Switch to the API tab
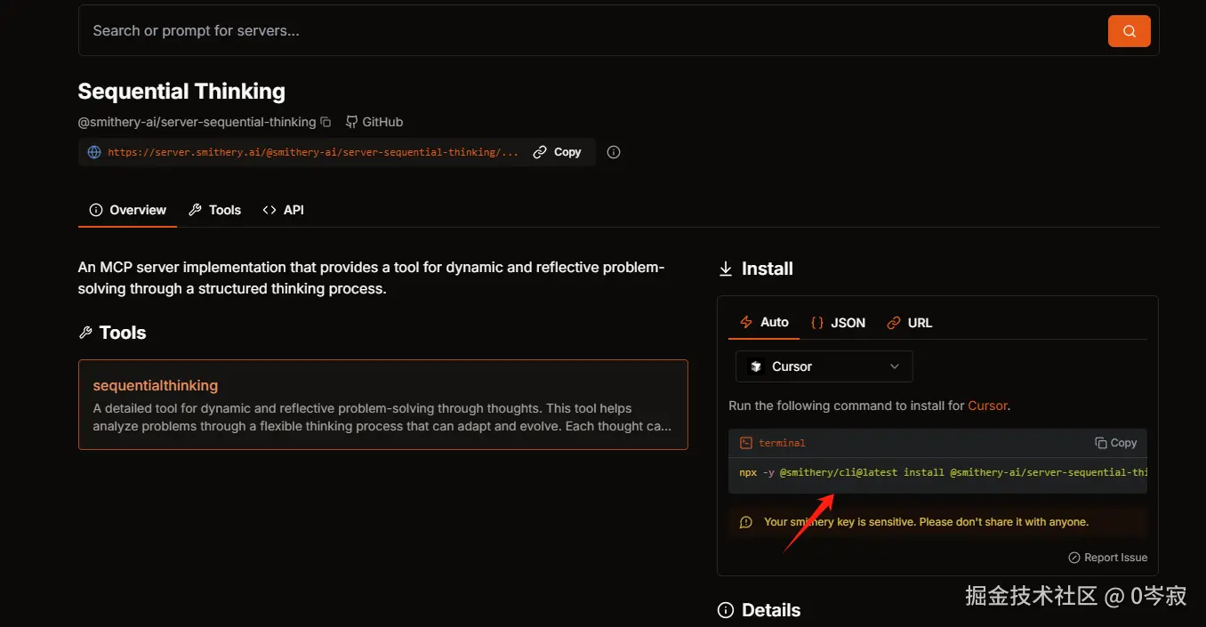Image resolution: width=1206 pixels, height=627 pixels. 284,210
